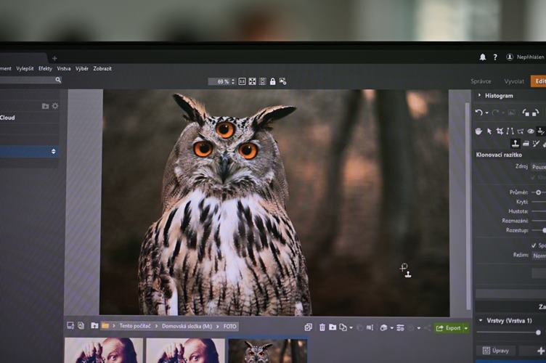Collapse the Vrstvy (Vrstva 1) panel
The image size is (546, 363).
480,321
